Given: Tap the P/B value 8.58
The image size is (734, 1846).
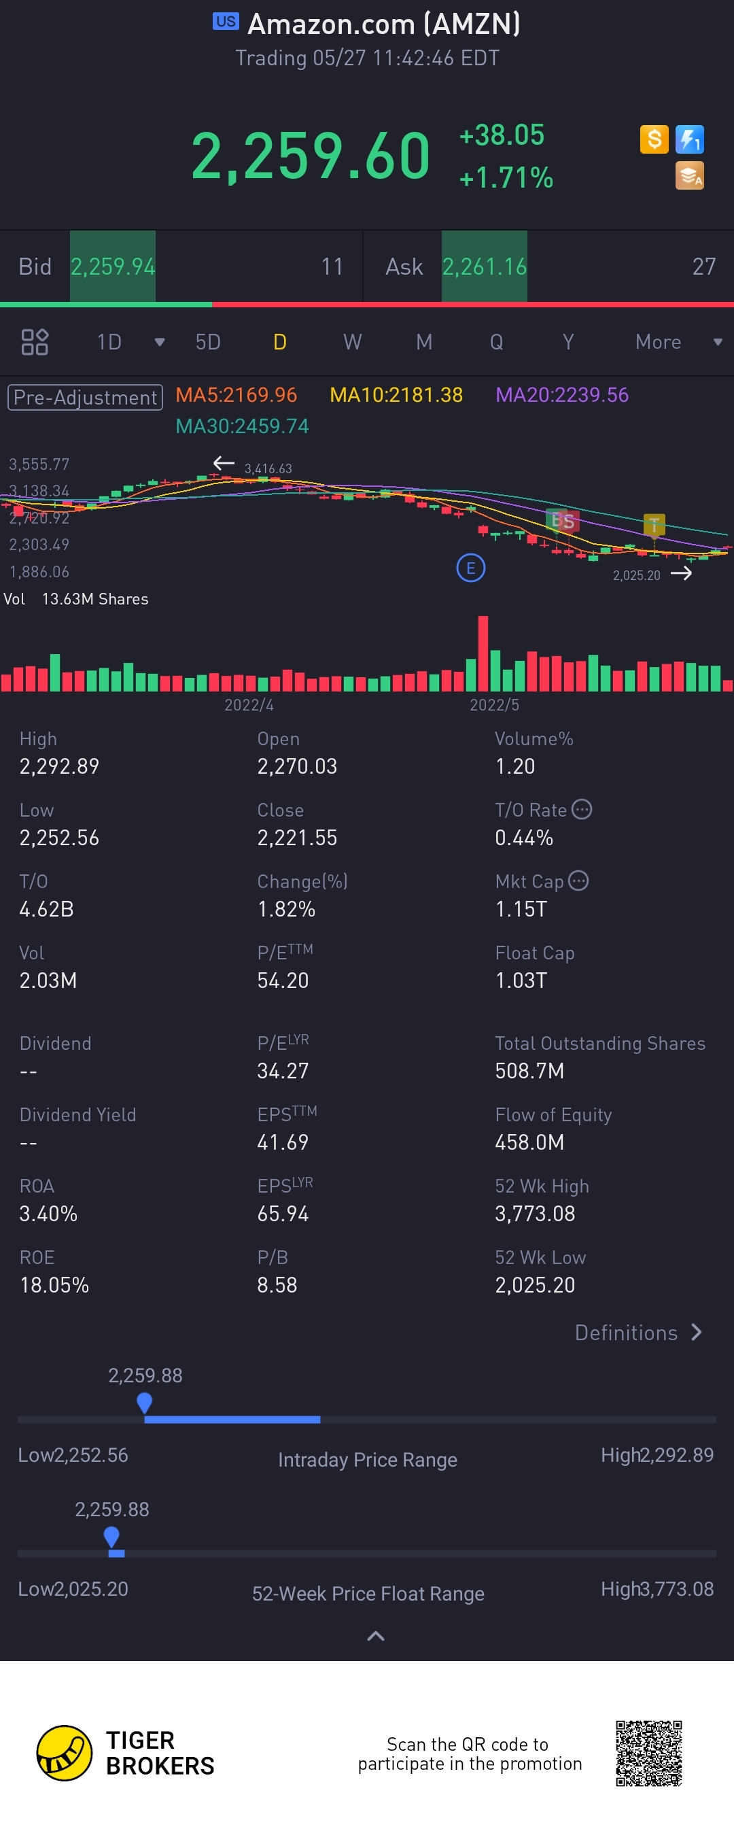Looking at the screenshot, I should (x=277, y=1285).
